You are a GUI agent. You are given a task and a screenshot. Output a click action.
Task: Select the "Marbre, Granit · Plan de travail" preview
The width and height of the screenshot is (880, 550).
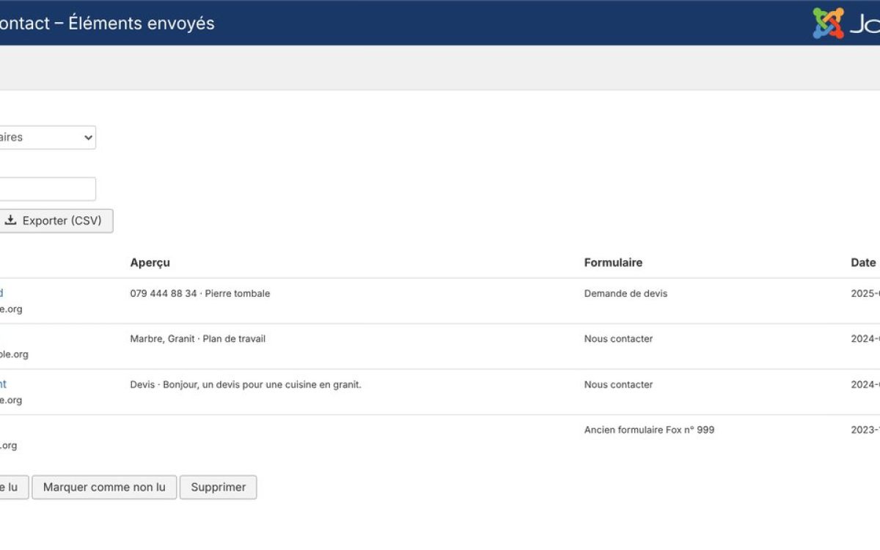(198, 339)
